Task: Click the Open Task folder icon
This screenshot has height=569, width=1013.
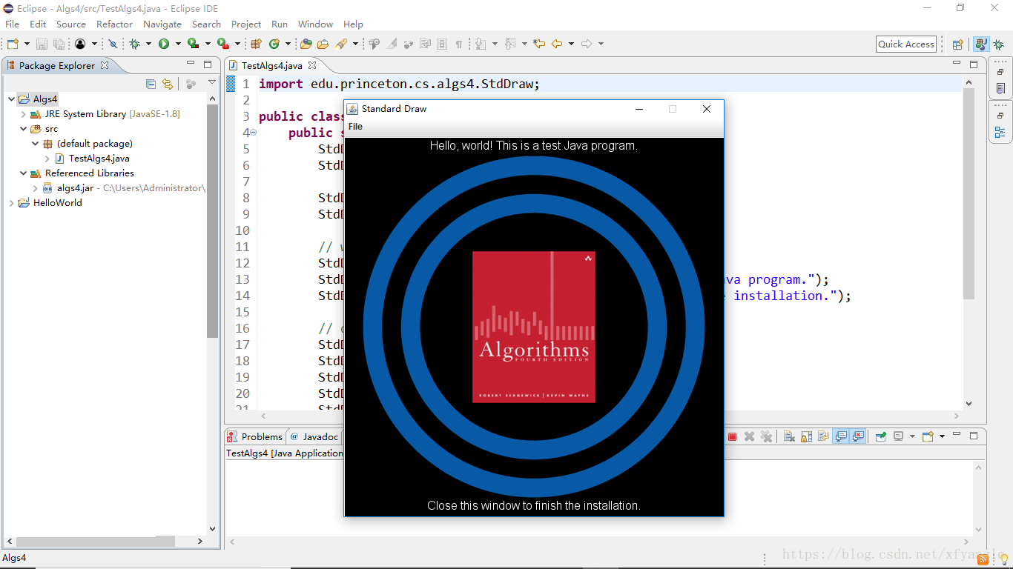Action: [x=323, y=44]
